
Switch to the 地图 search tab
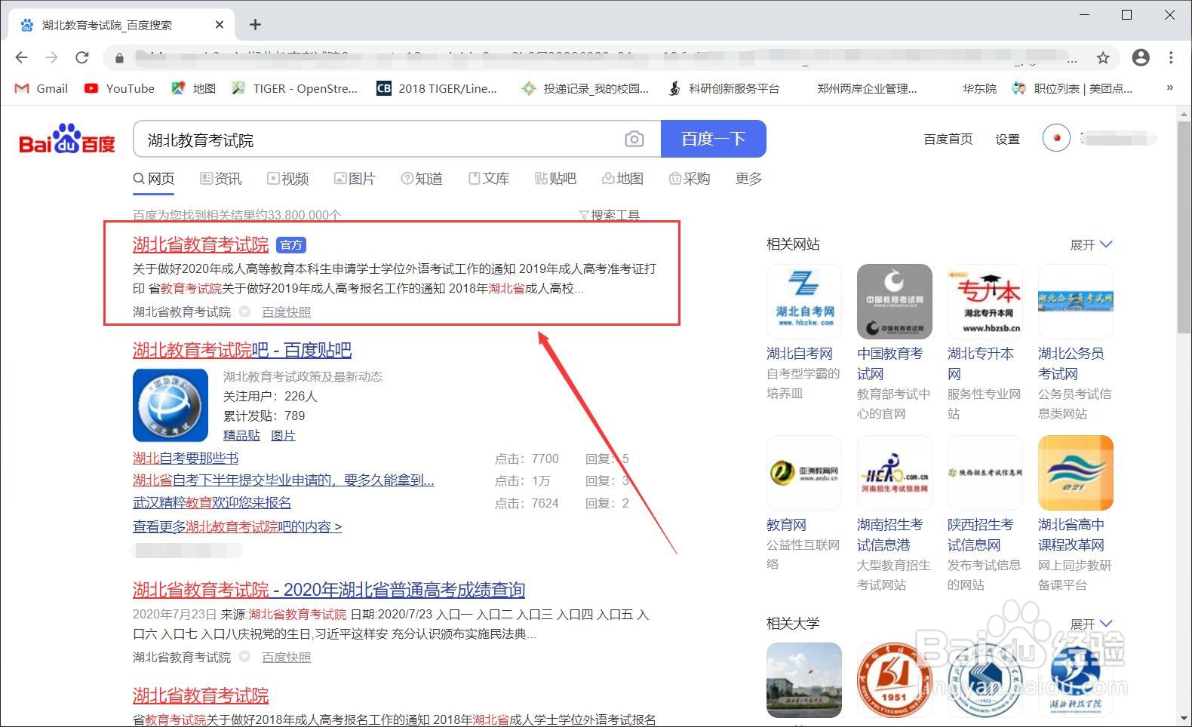622,179
